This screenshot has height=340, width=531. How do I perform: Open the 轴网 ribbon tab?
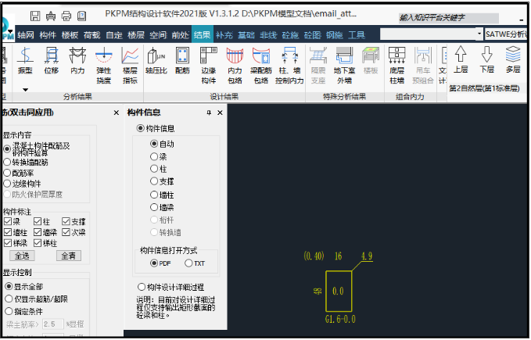(x=26, y=35)
